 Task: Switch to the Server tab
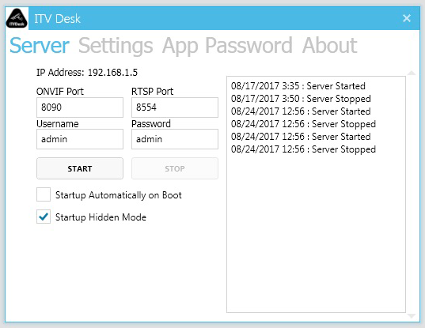(40, 46)
